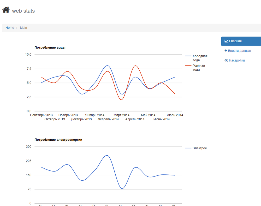Click the plus icon beside Внести данные
The image size is (261, 206).
click(226, 51)
